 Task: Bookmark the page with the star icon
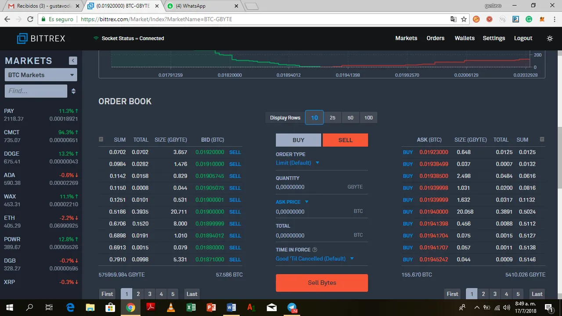[x=464, y=19]
